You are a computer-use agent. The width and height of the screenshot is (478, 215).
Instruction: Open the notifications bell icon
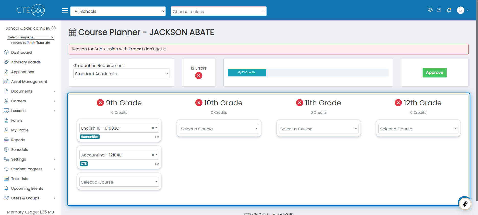click(449, 10)
